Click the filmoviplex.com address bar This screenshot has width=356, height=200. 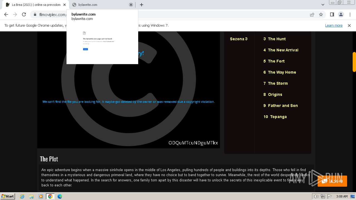click(53, 15)
